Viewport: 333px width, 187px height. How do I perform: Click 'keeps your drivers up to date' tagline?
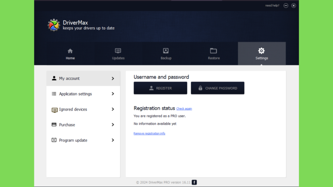click(88, 28)
